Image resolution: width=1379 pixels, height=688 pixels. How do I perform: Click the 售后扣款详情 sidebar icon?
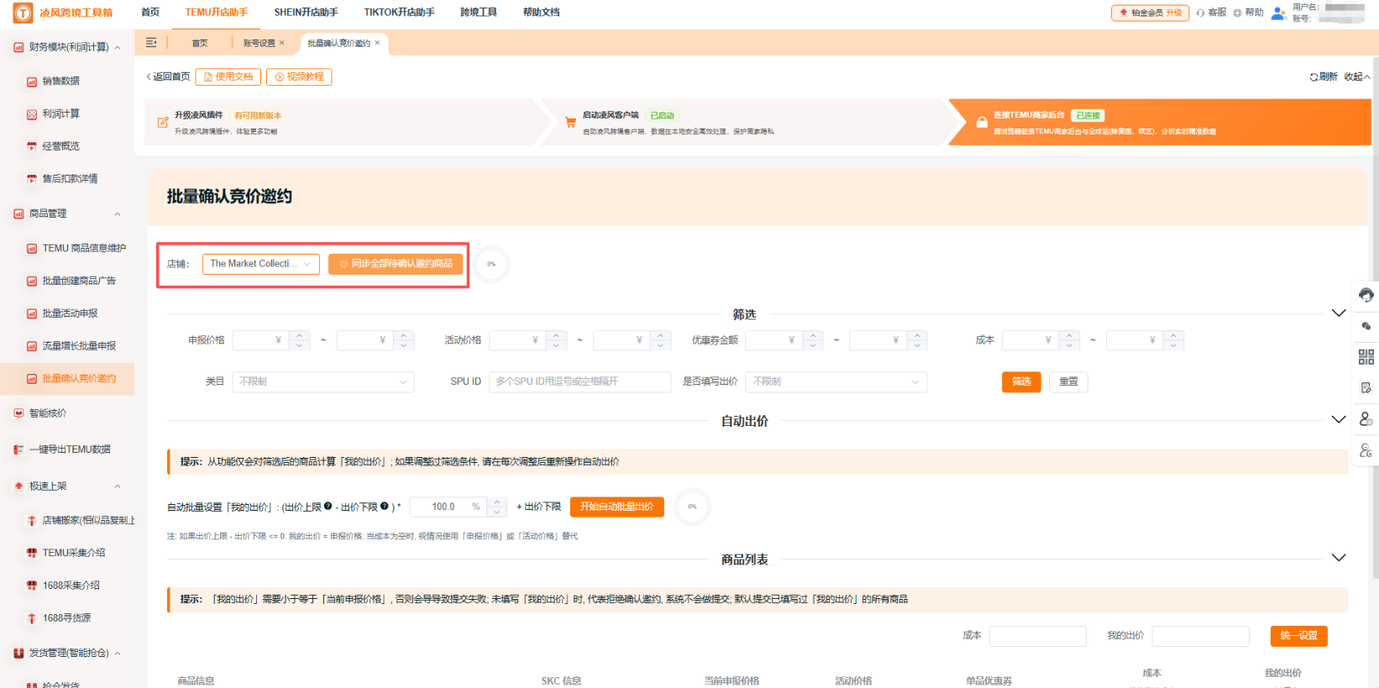coord(32,179)
